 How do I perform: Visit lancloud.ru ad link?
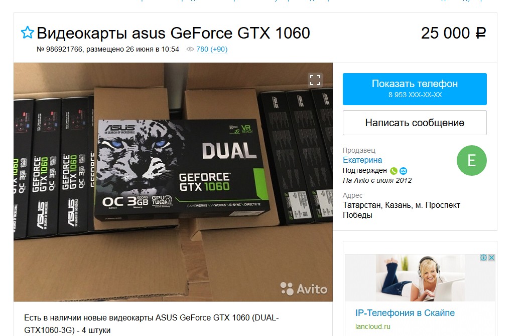pos(373,326)
